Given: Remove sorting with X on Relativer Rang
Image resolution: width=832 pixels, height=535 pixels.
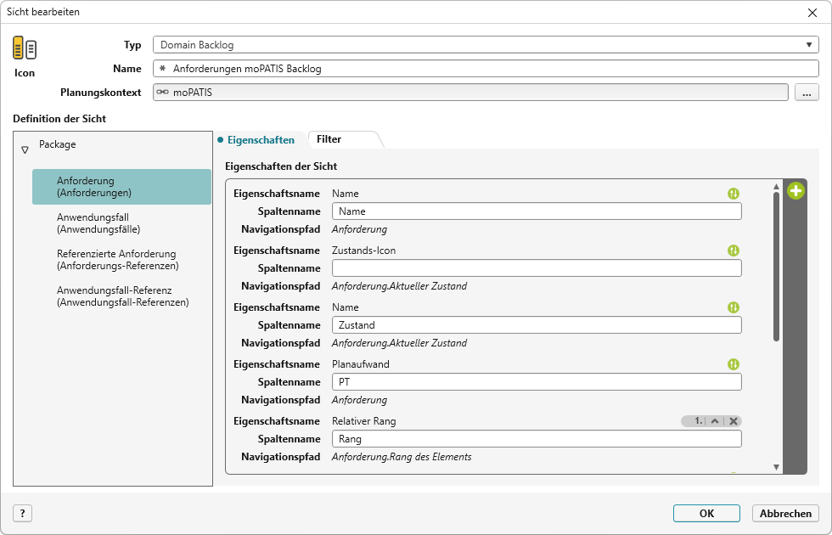Looking at the screenshot, I should pos(734,421).
